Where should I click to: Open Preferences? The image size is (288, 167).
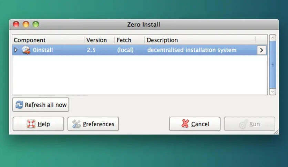[x=93, y=124]
